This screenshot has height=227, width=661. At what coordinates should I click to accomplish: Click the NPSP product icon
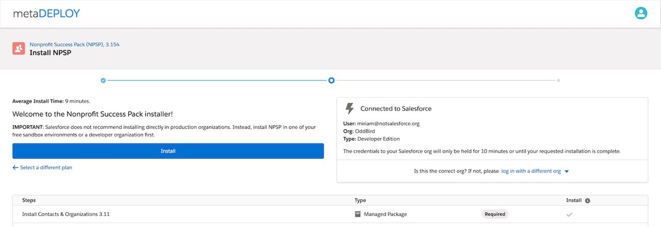19,48
